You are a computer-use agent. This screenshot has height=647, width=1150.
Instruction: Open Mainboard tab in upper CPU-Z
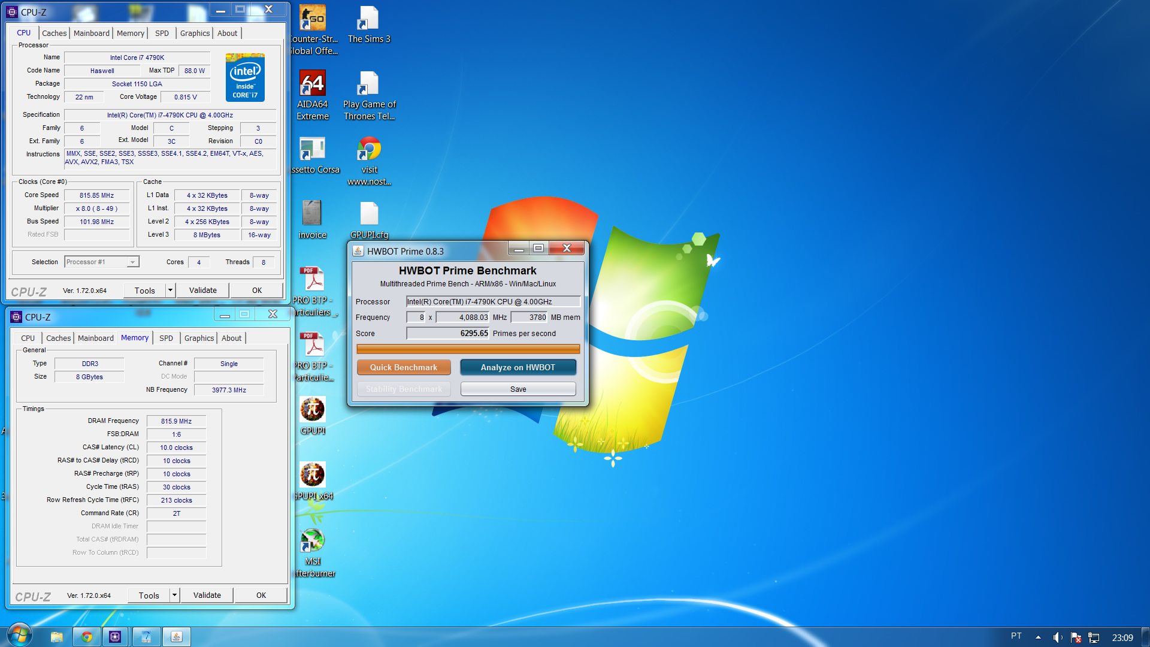click(92, 34)
